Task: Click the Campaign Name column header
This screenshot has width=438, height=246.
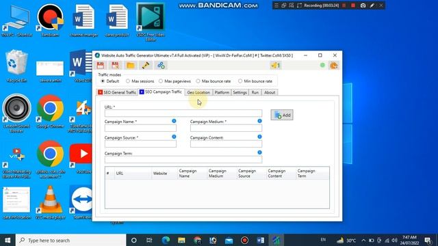Action: click(x=192, y=173)
